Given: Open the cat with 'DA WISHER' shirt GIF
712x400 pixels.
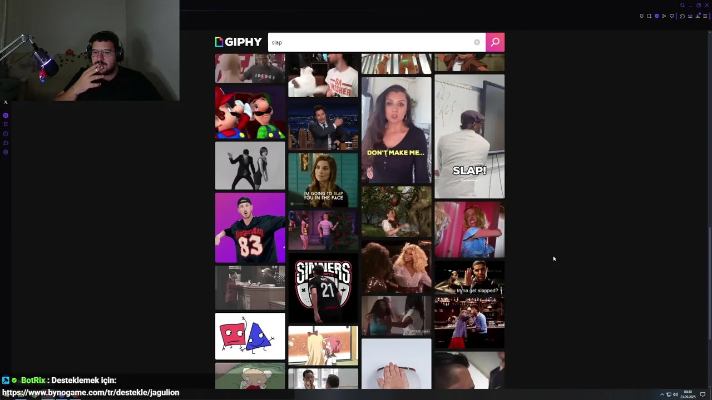Looking at the screenshot, I should [x=323, y=75].
